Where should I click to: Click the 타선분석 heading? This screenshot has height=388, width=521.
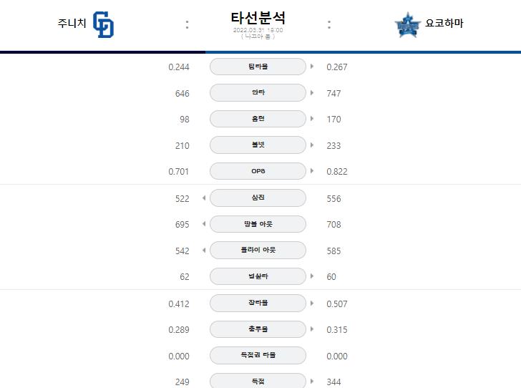tap(258, 18)
